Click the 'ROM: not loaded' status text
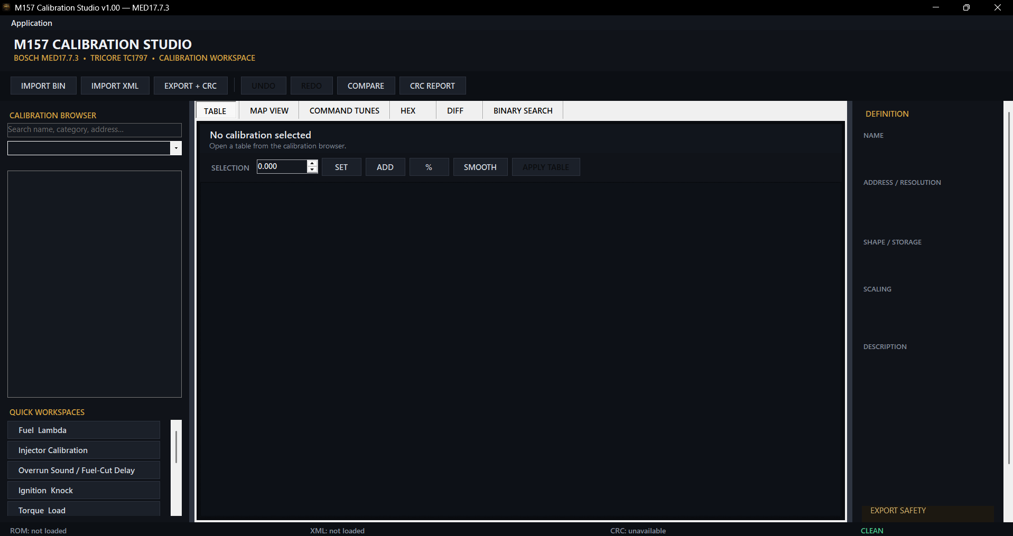1013x536 pixels. [39, 531]
